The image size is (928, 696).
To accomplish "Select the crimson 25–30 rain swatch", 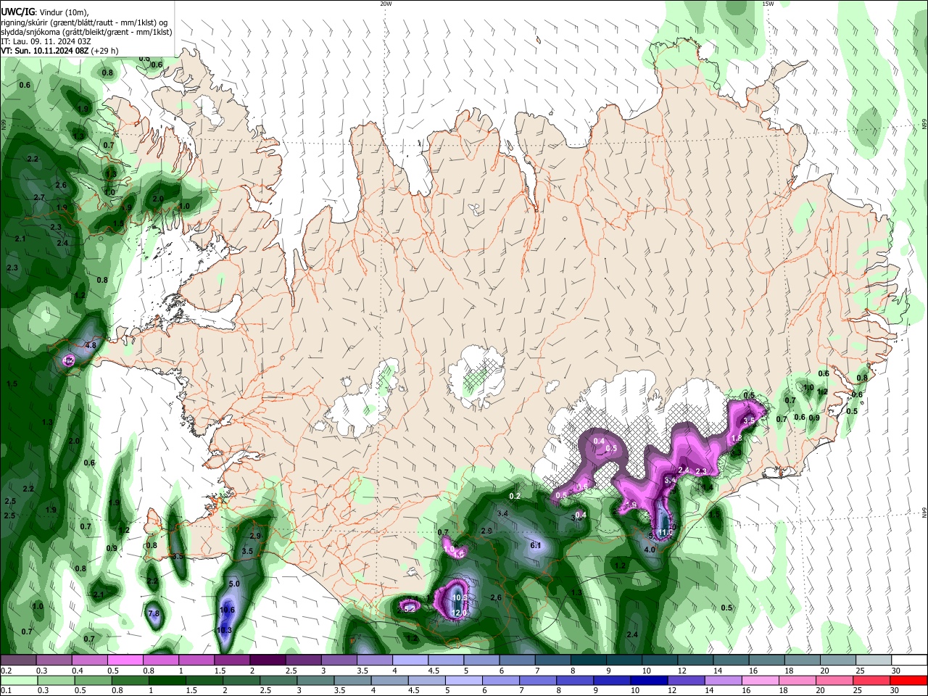I will 871,680.
